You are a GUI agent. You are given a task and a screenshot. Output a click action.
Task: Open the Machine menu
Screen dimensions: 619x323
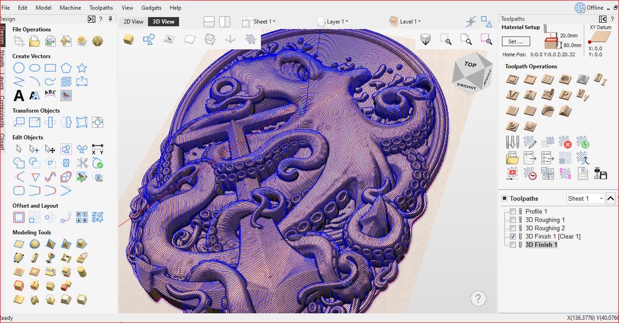click(70, 8)
